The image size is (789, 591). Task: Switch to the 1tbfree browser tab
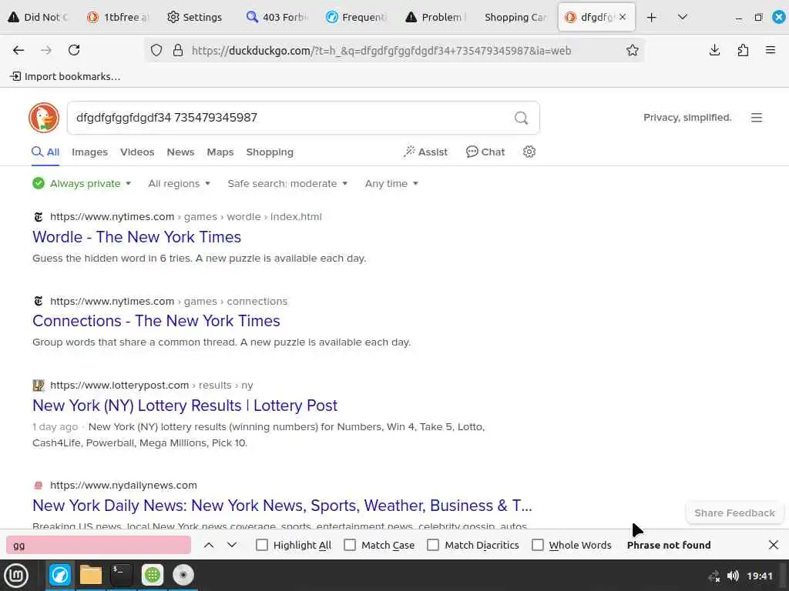click(118, 17)
